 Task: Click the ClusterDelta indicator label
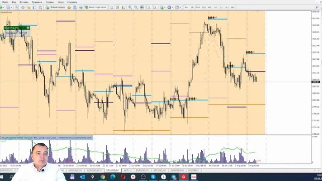click(47, 138)
